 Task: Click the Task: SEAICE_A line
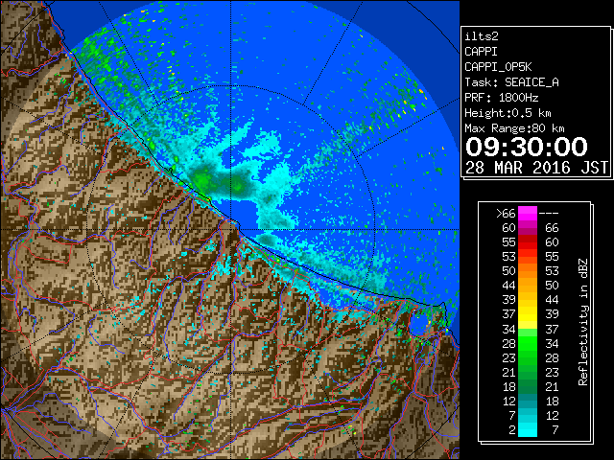tap(511, 82)
